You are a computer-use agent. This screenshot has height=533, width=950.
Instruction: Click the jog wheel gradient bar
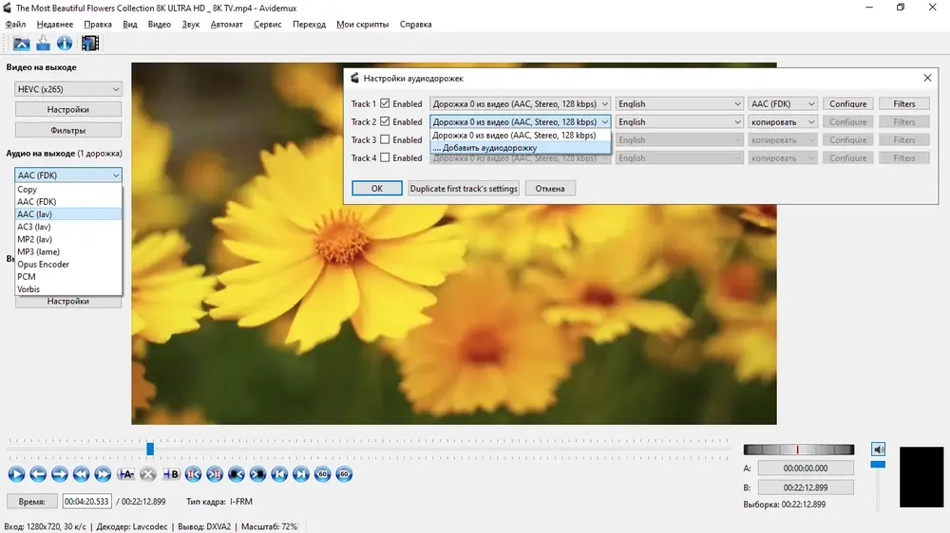pyautogui.click(x=799, y=450)
